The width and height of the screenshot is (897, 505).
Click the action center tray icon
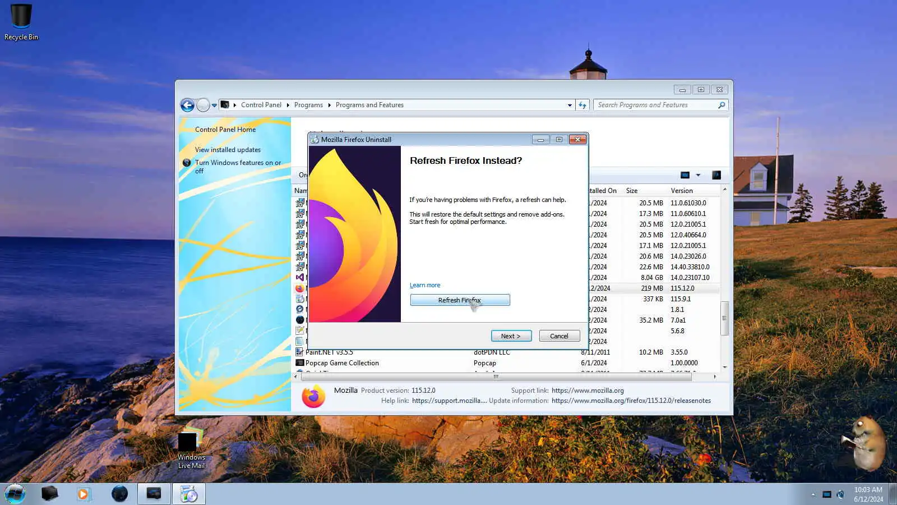tap(826, 494)
